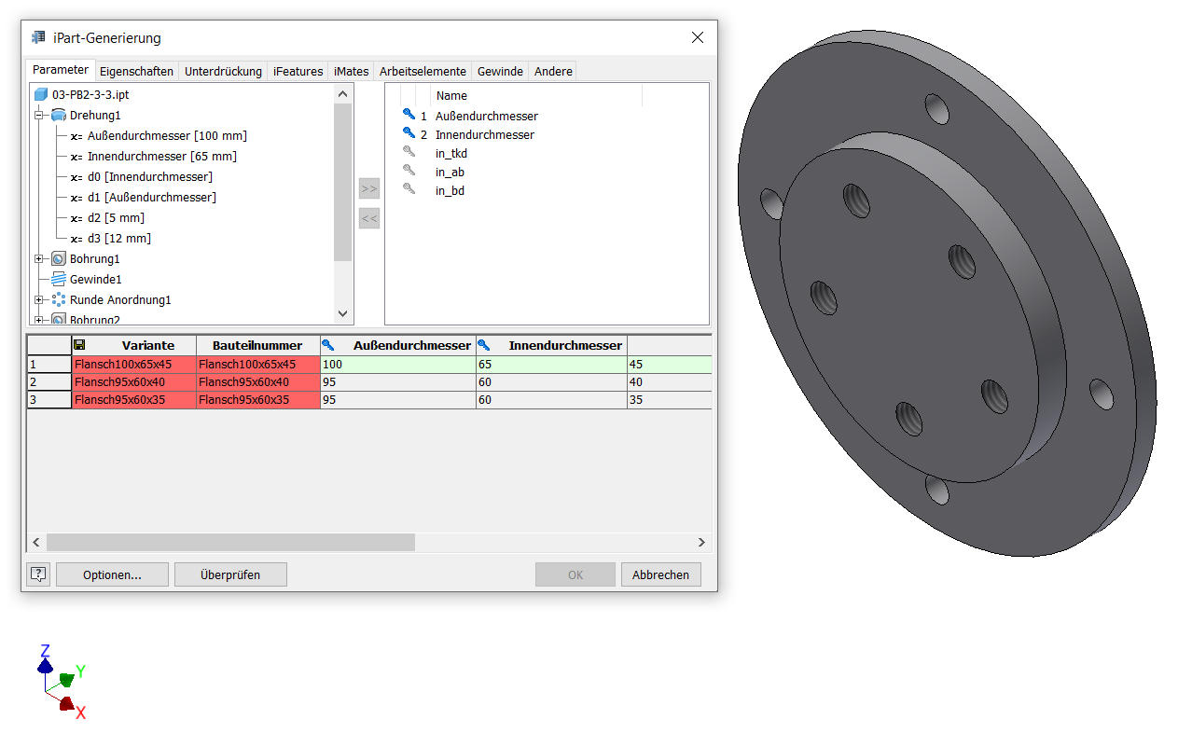1178x733 pixels.
Task: Click the 03-PB2-3-3.ipt part file icon
Action: (40, 94)
